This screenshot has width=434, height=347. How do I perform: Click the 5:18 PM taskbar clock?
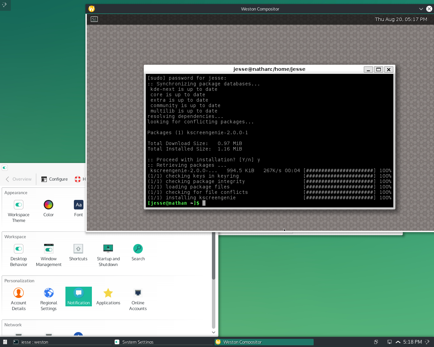413,342
